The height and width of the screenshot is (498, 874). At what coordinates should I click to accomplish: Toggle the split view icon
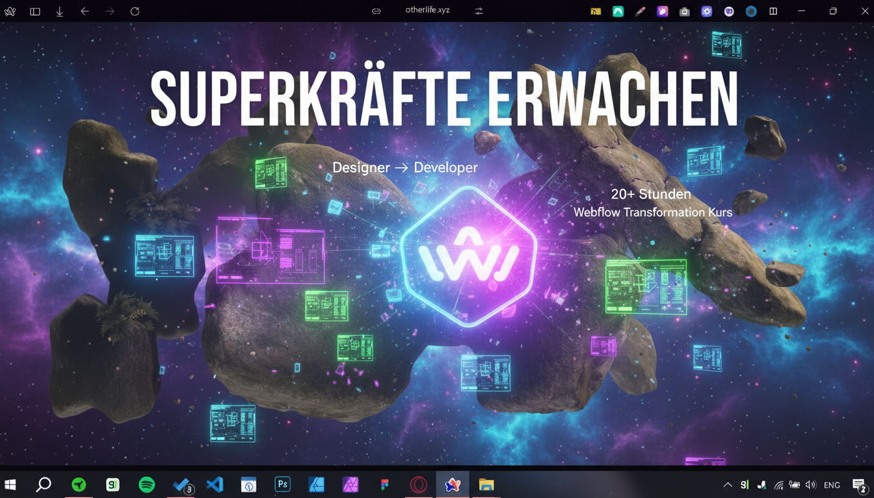[x=773, y=11]
